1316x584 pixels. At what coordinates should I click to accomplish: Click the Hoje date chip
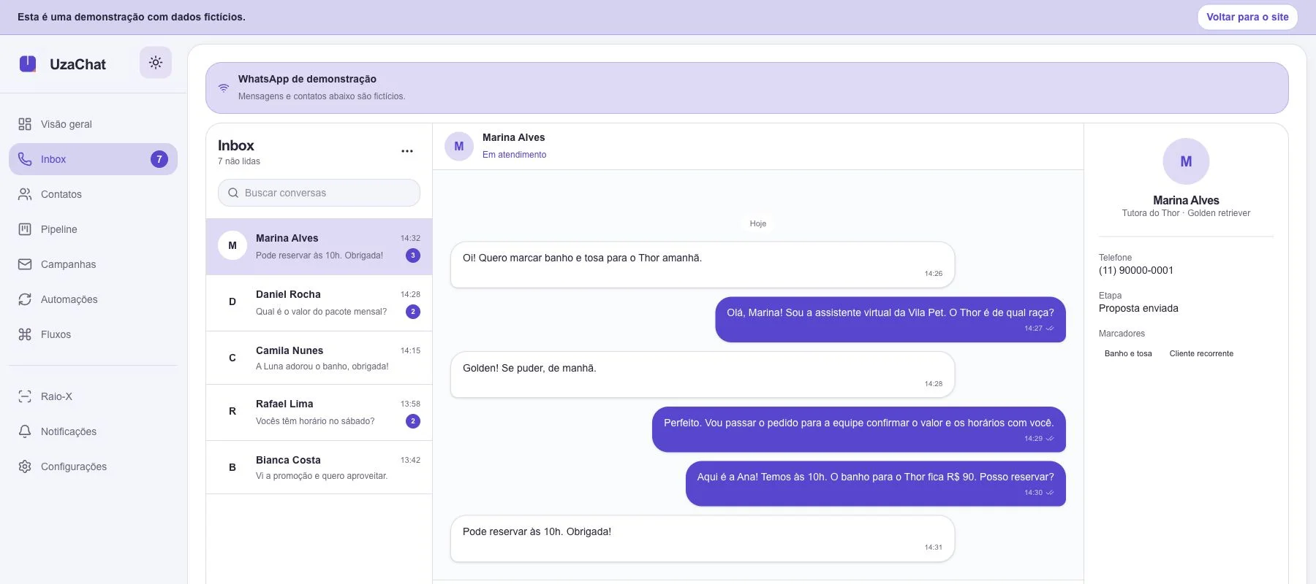point(758,223)
